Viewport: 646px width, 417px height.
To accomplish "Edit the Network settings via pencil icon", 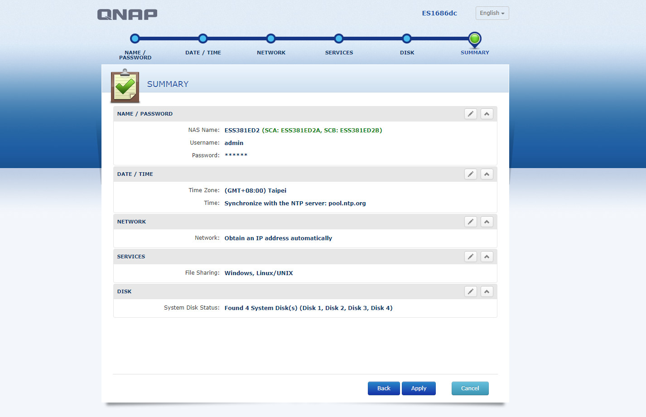I will pos(471,222).
